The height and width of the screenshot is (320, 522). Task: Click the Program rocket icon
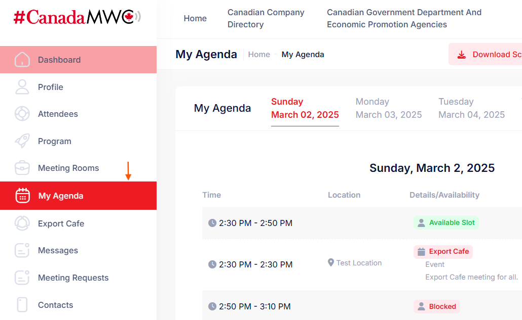click(x=22, y=141)
